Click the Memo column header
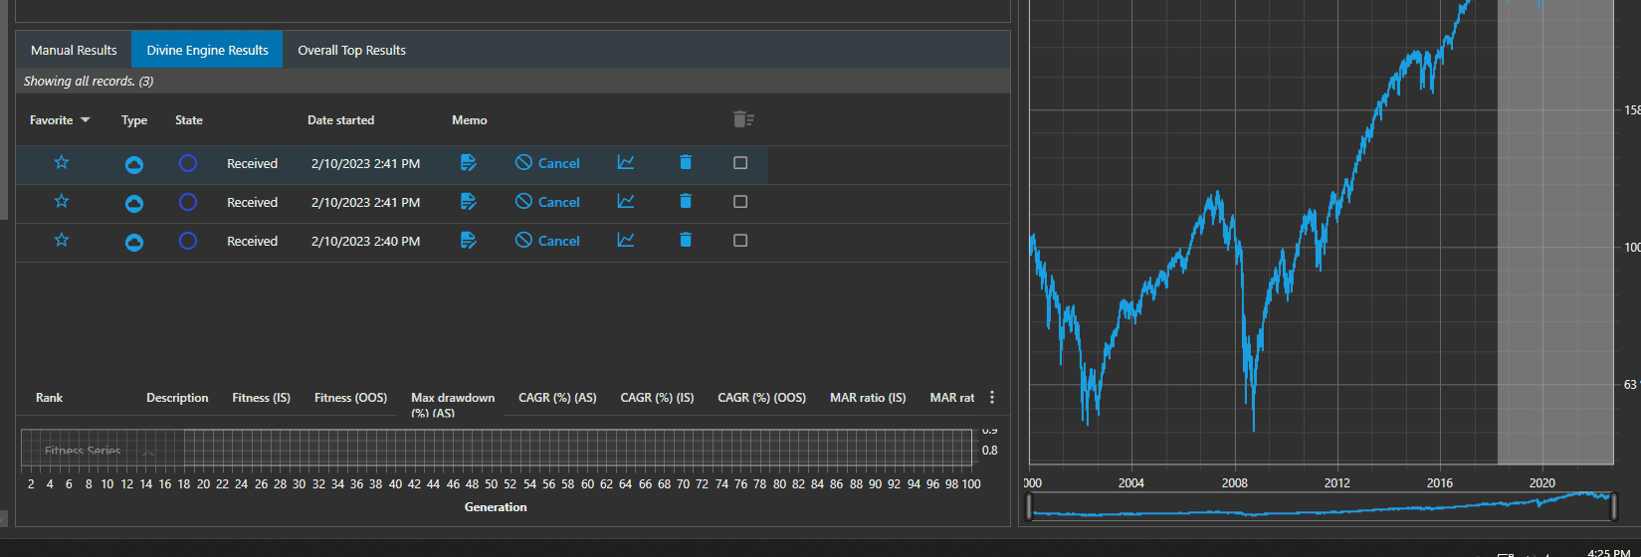Viewport: 1641px width, 557px height. (x=470, y=120)
